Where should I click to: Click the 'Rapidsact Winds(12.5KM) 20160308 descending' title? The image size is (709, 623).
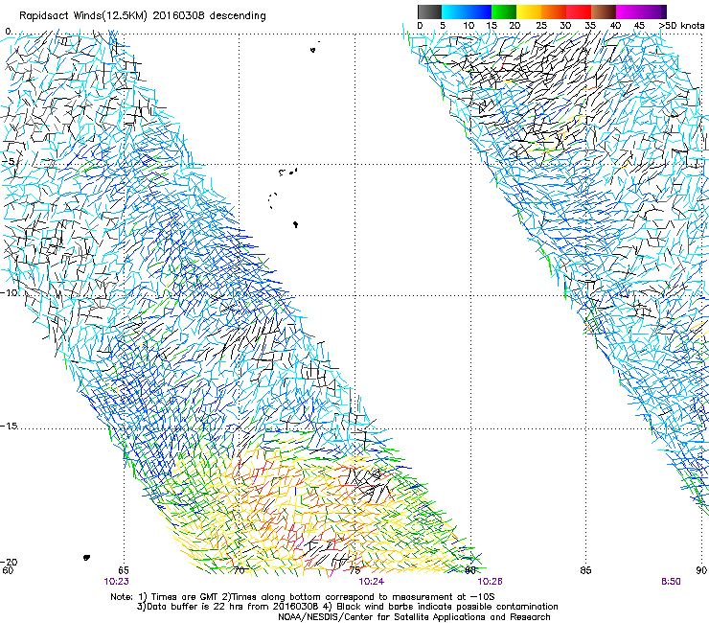pos(143,16)
